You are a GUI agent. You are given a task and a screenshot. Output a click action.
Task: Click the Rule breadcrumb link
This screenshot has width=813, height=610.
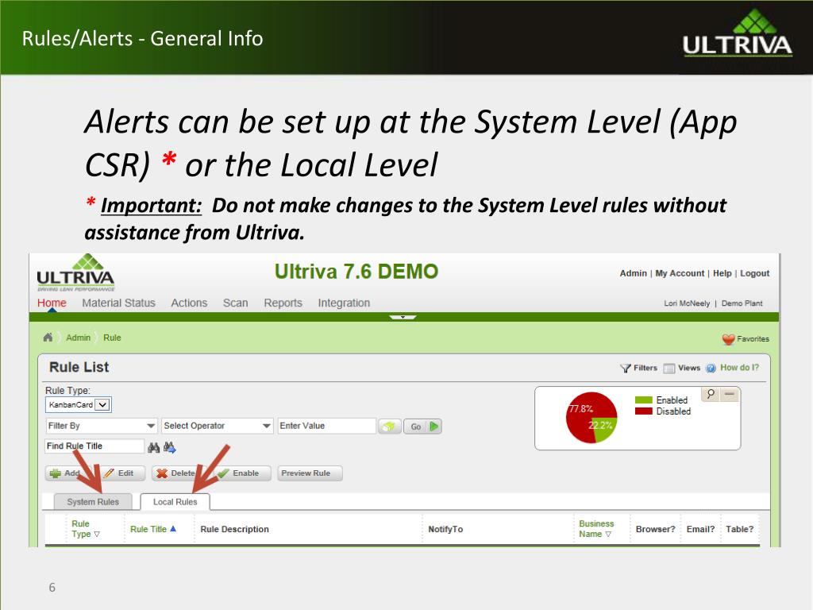[112, 338]
